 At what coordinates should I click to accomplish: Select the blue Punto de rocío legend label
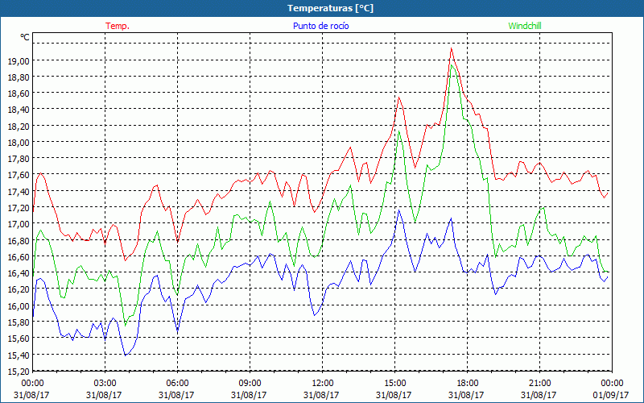320,26
